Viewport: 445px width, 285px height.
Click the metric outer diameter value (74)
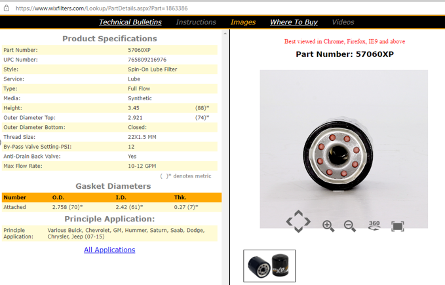(x=202, y=118)
